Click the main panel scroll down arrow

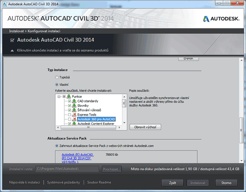[241, 161]
